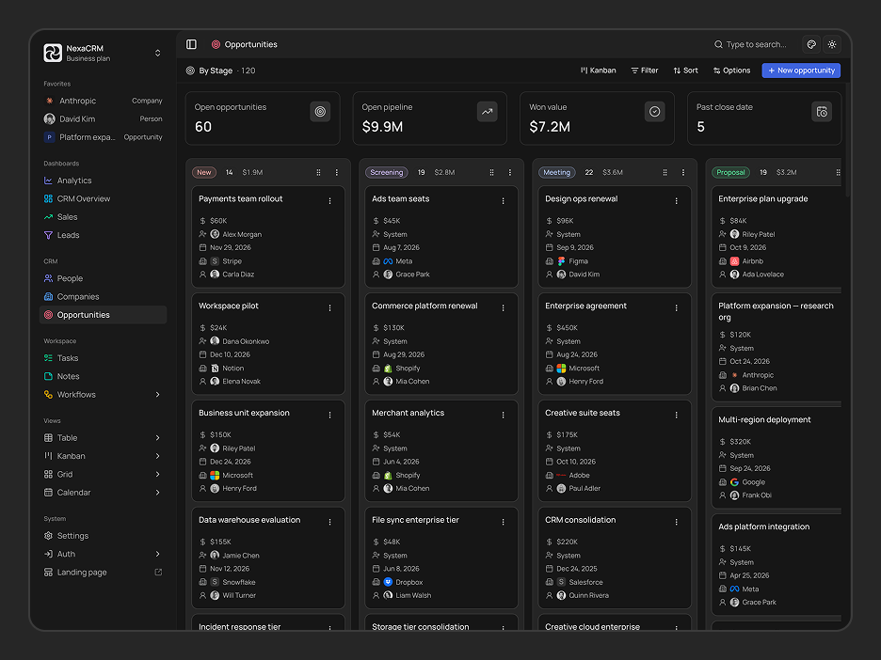Expand the Kanban views chevron
The width and height of the screenshot is (881, 660).
158,456
